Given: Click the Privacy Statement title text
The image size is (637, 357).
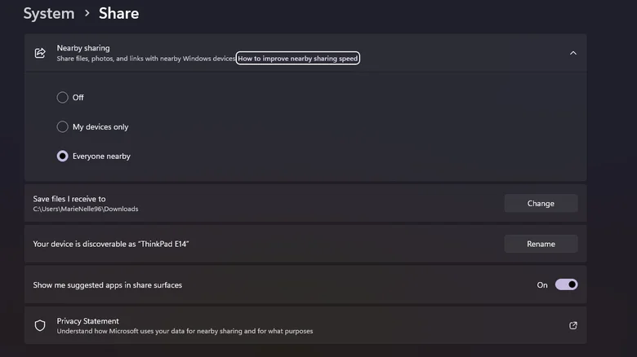Looking at the screenshot, I should (87, 321).
